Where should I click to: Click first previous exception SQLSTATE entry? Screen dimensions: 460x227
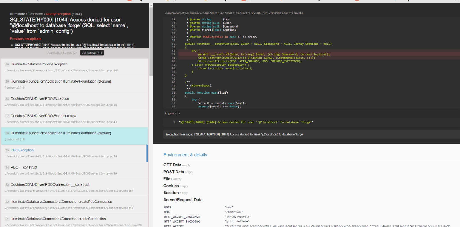(74, 45)
